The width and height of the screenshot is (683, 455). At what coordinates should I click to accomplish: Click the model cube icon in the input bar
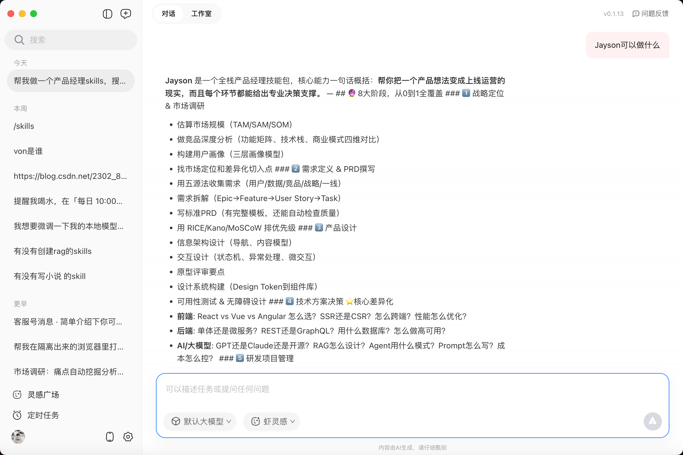pos(176,422)
